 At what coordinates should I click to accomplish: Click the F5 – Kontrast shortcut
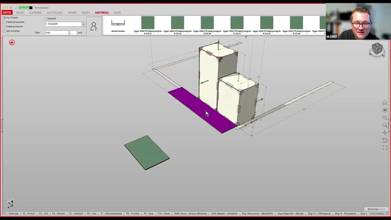click(76, 214)
